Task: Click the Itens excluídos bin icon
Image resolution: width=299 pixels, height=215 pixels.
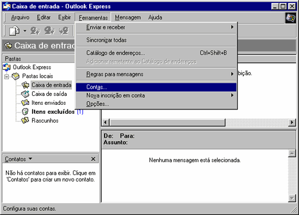Action: tap(25, 112)
